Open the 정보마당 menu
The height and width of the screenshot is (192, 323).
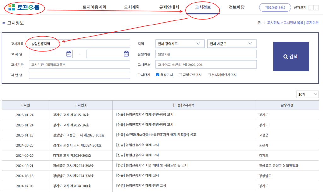pos(237,7)
